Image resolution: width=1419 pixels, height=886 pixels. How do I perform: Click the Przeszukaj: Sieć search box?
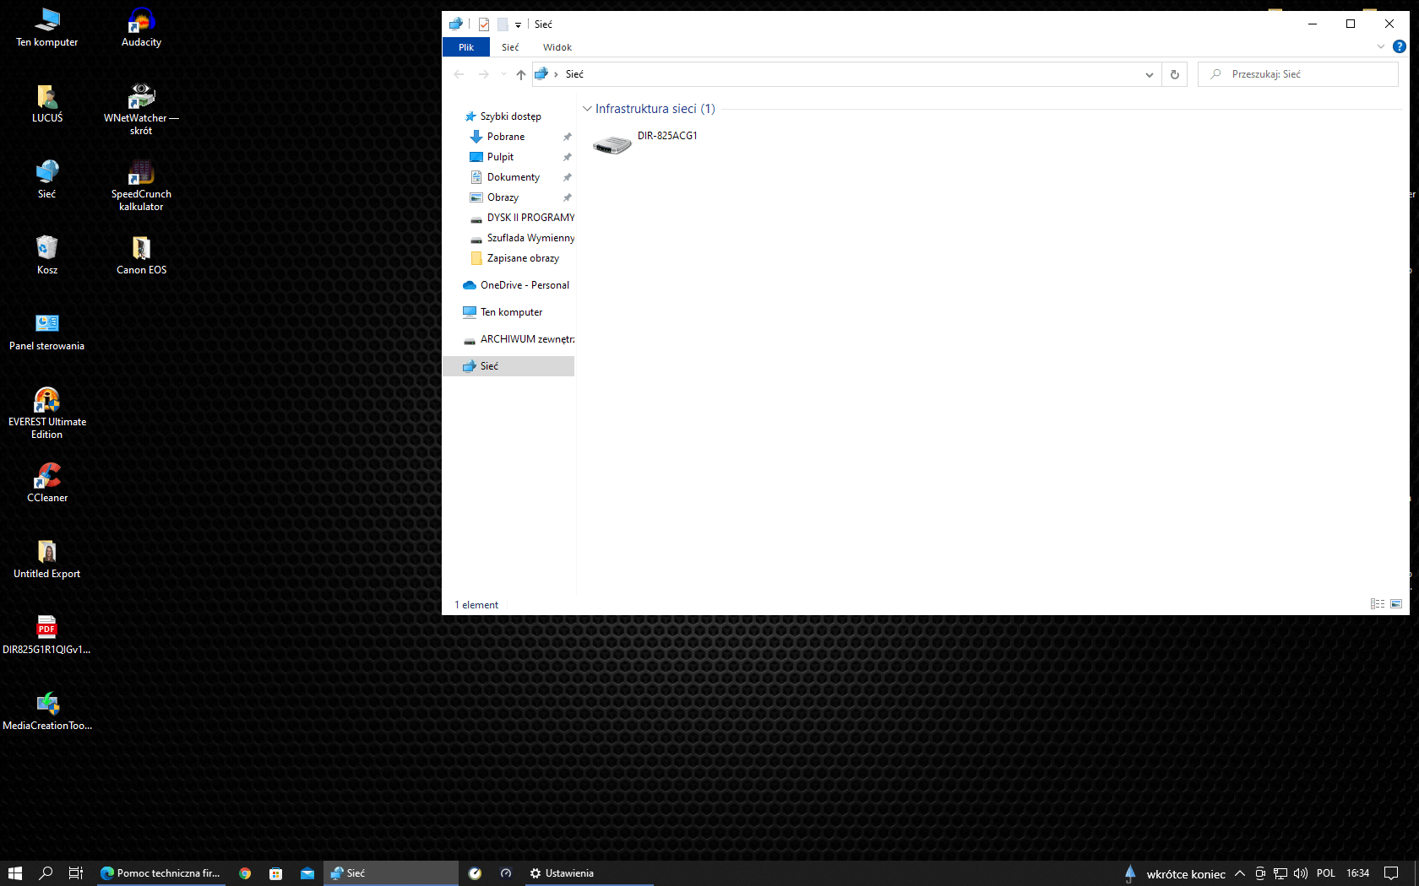1298,74
